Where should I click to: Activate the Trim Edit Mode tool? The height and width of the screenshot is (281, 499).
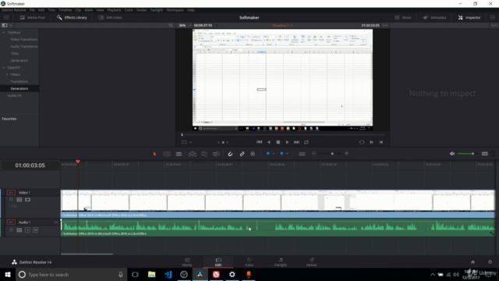click(167, 154)
